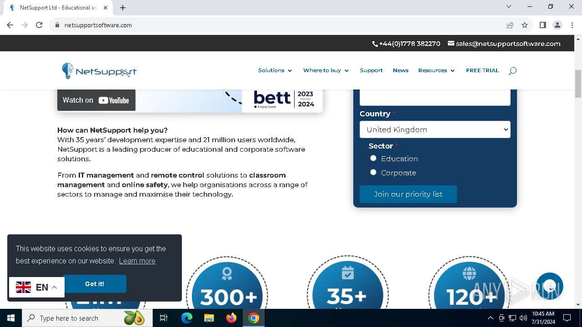This screenshot has width=582, height=327.
Task: Open the volume control in system tray
Action: [x=523, y=318]
